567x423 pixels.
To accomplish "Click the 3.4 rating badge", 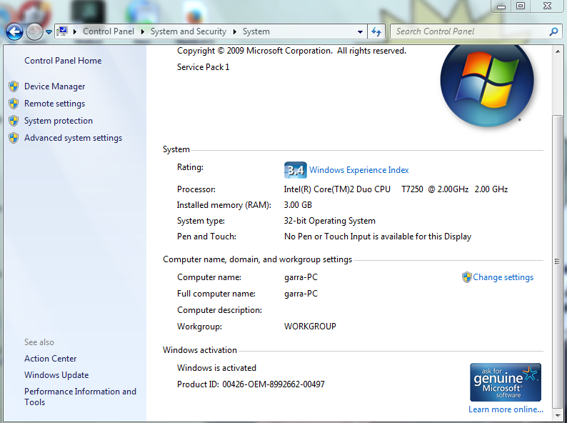I will (x=296, y=170).
